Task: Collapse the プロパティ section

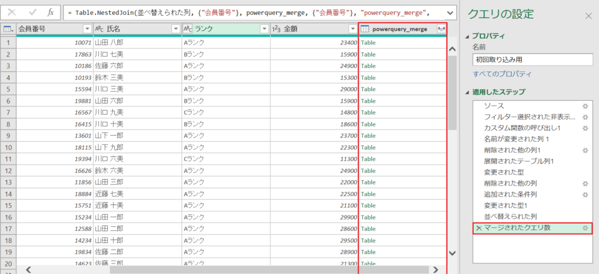Action: click(468, 36)
